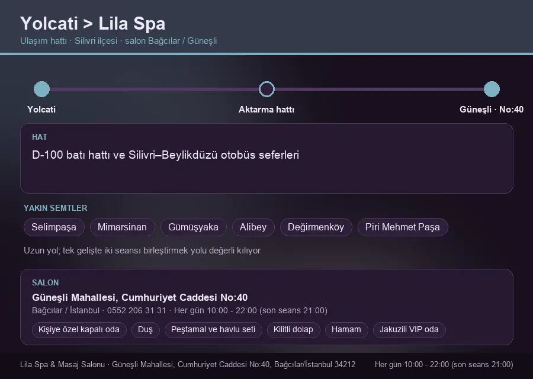Click the Güneşli · No:40 label text

(492, 110)
